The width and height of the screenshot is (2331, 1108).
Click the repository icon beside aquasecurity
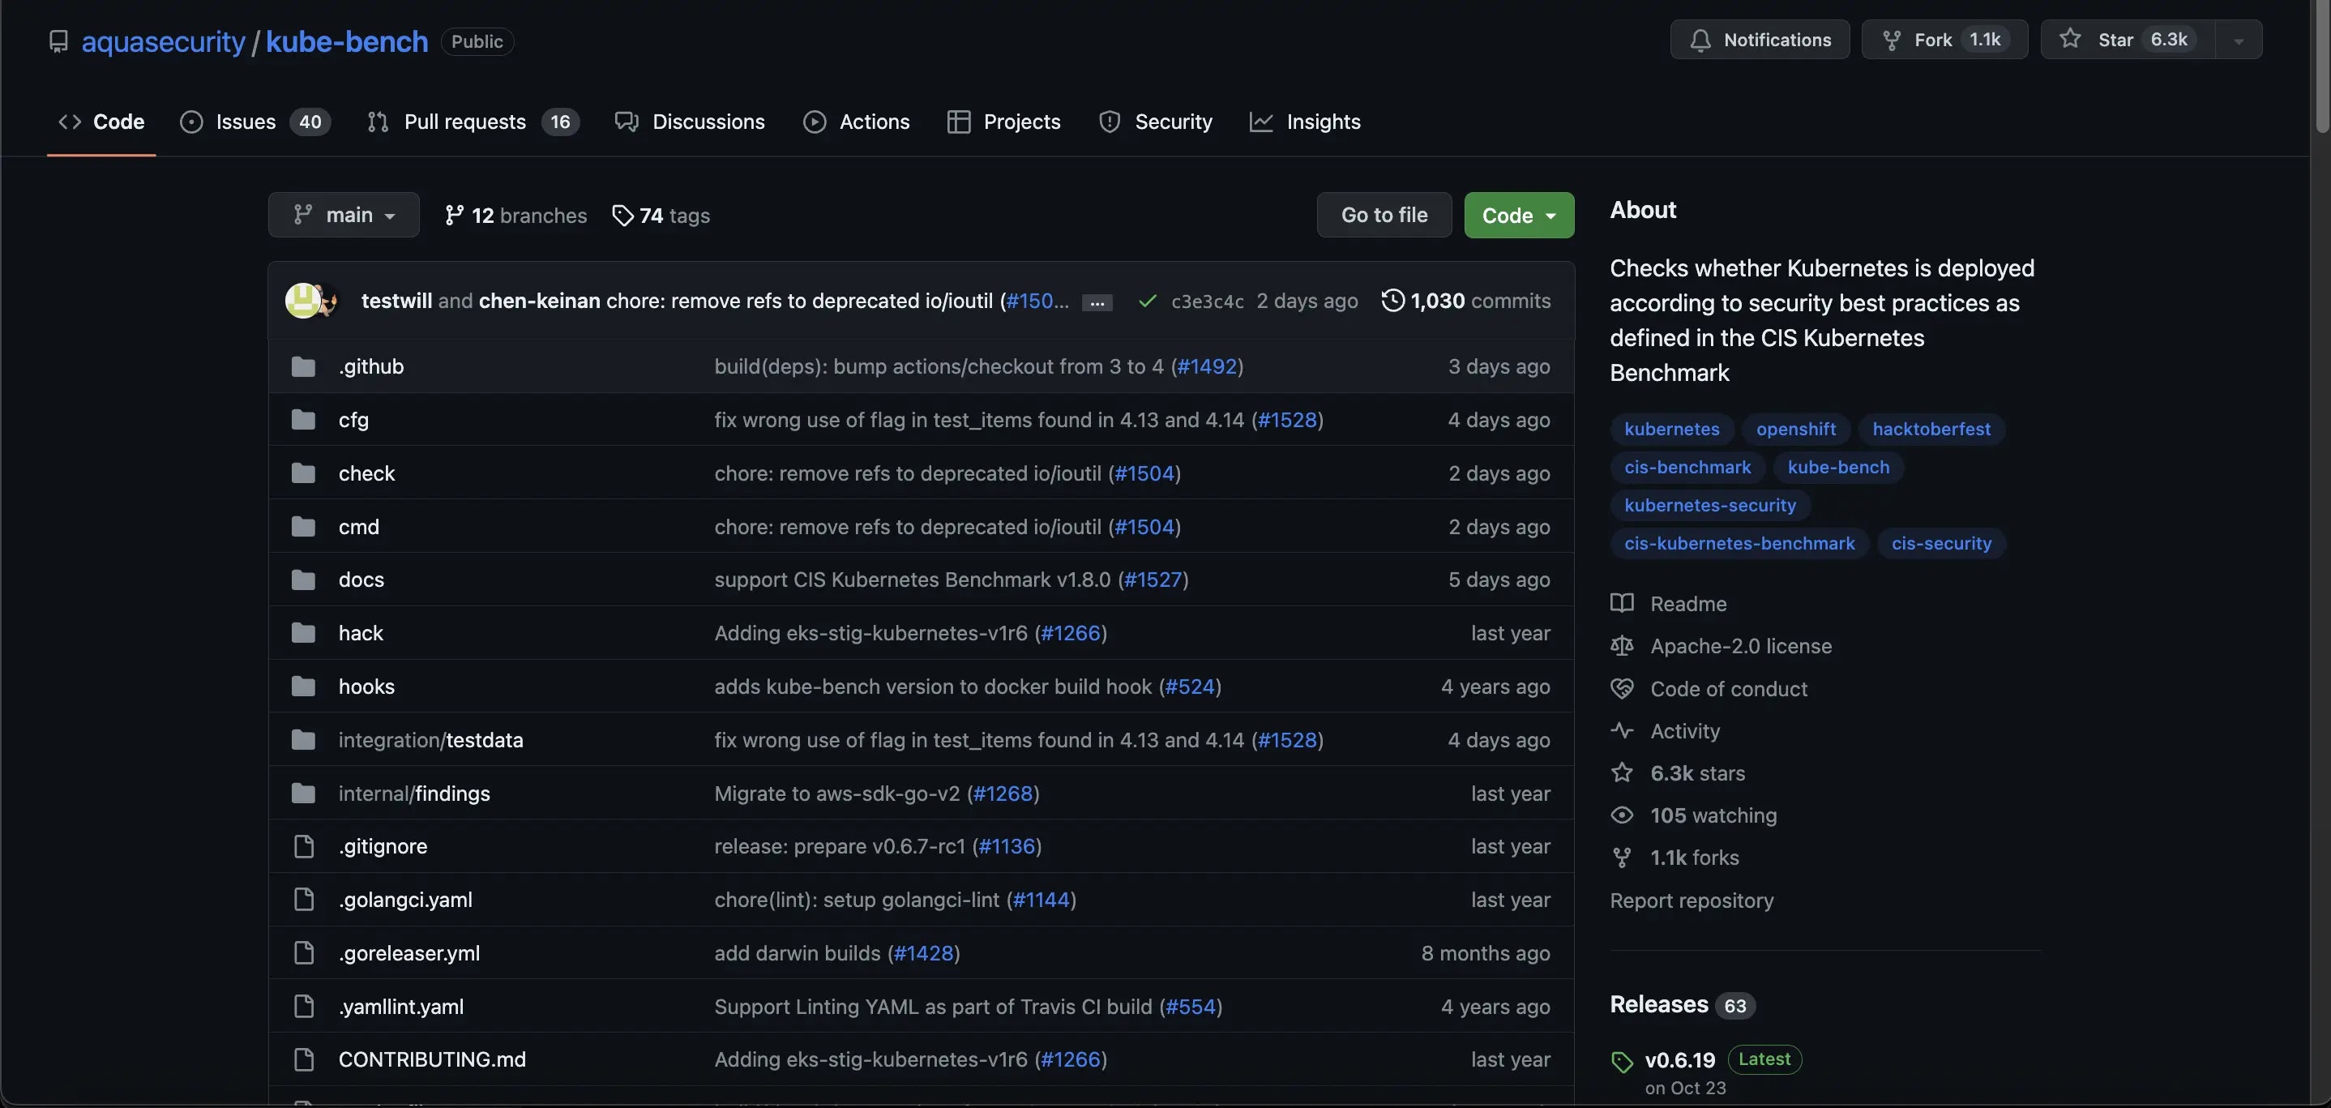[x=59, y=41]
